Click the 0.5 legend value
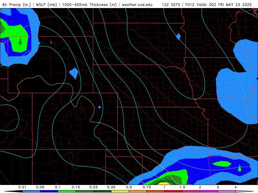The height and width of the screenshot is (193, 258). coord(129,187)
